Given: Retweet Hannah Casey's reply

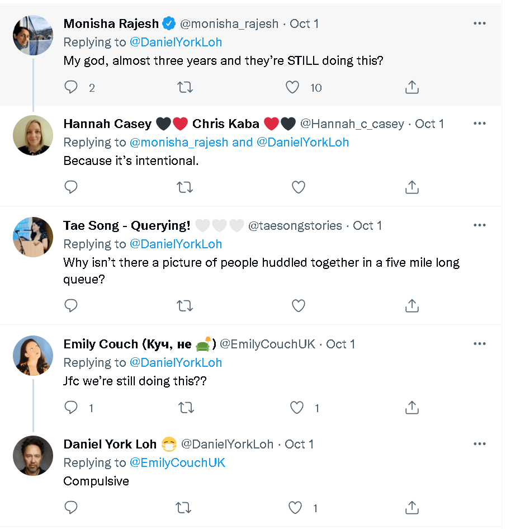Looking at the screenshot, I should coord(185,187).
